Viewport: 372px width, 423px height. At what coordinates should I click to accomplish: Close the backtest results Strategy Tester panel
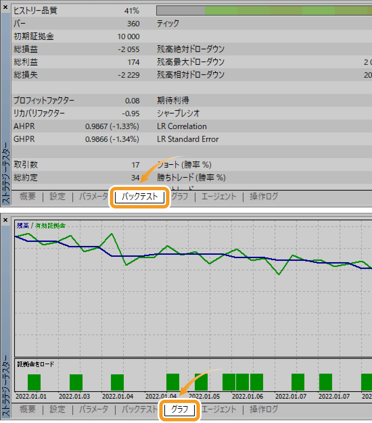point(5,7)
